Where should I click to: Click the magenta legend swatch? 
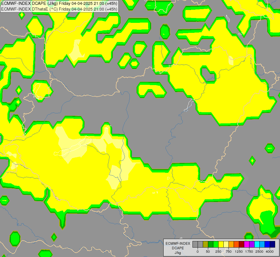pos(247,244)
